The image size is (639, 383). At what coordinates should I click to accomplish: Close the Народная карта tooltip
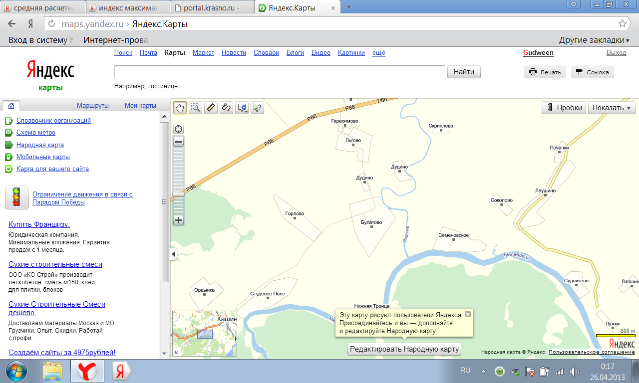[x=468, y=314]
